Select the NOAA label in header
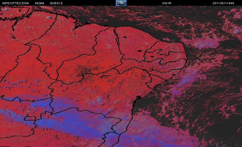Screen dimensions: 242x147 (x=40, y=3)
